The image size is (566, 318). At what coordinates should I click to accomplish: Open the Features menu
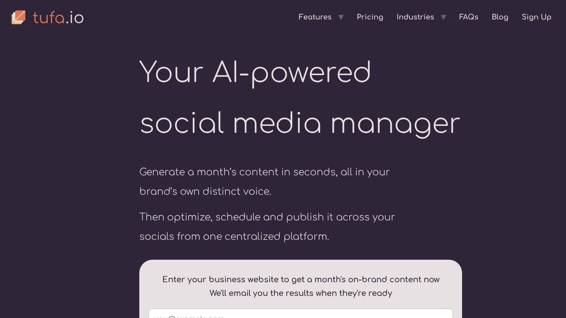click(x=315, y=17)
